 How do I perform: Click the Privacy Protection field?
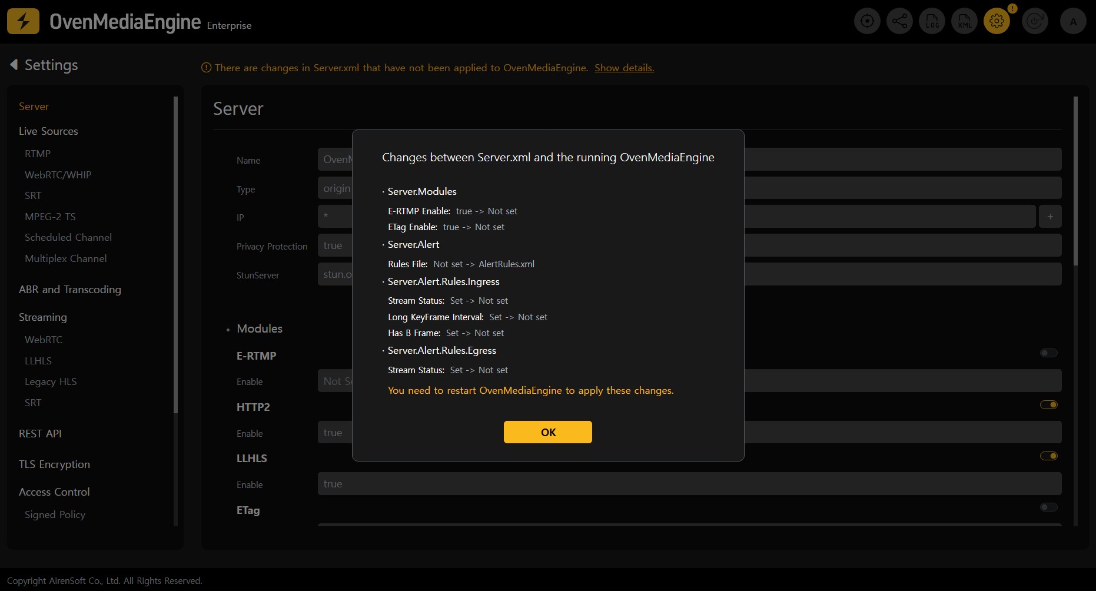pos(690,245)
